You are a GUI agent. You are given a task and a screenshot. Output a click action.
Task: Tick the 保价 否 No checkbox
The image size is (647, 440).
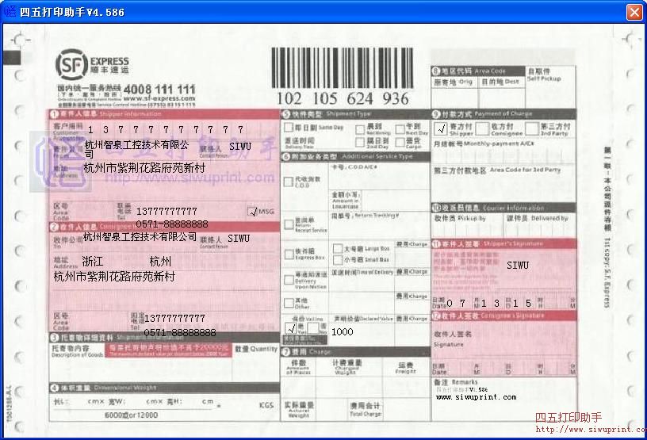pyautogui.click(x=312, y=328)
